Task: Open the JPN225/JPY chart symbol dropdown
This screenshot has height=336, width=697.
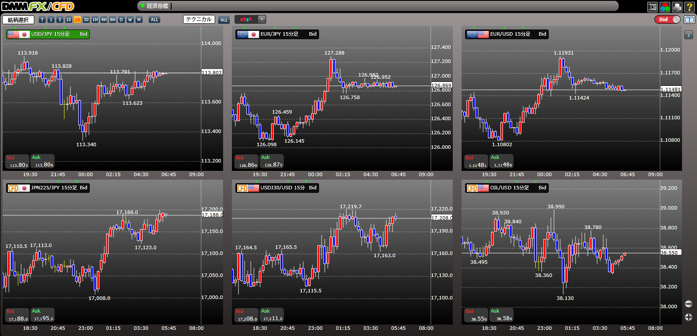Action: pos(48,188)
